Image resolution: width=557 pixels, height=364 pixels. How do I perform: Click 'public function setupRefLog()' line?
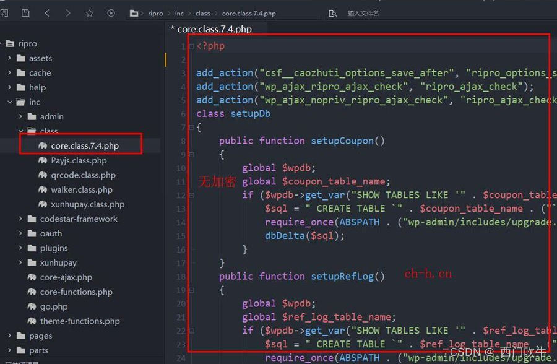point(302,276)
